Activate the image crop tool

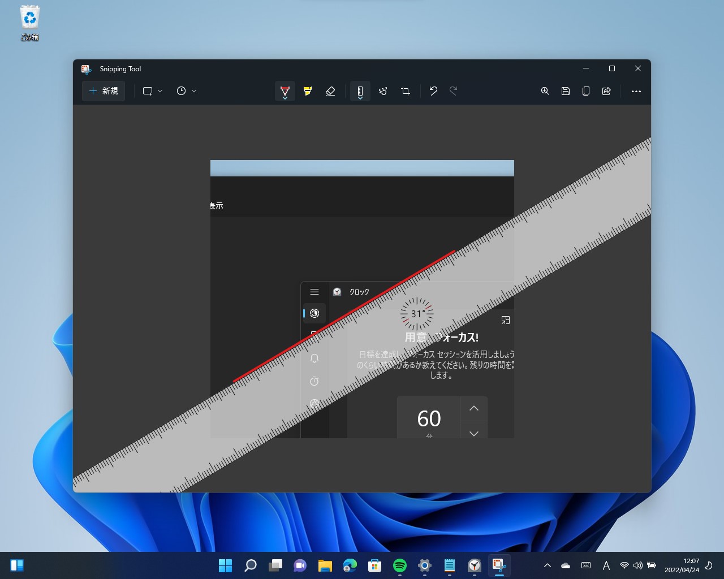(406, 91)
